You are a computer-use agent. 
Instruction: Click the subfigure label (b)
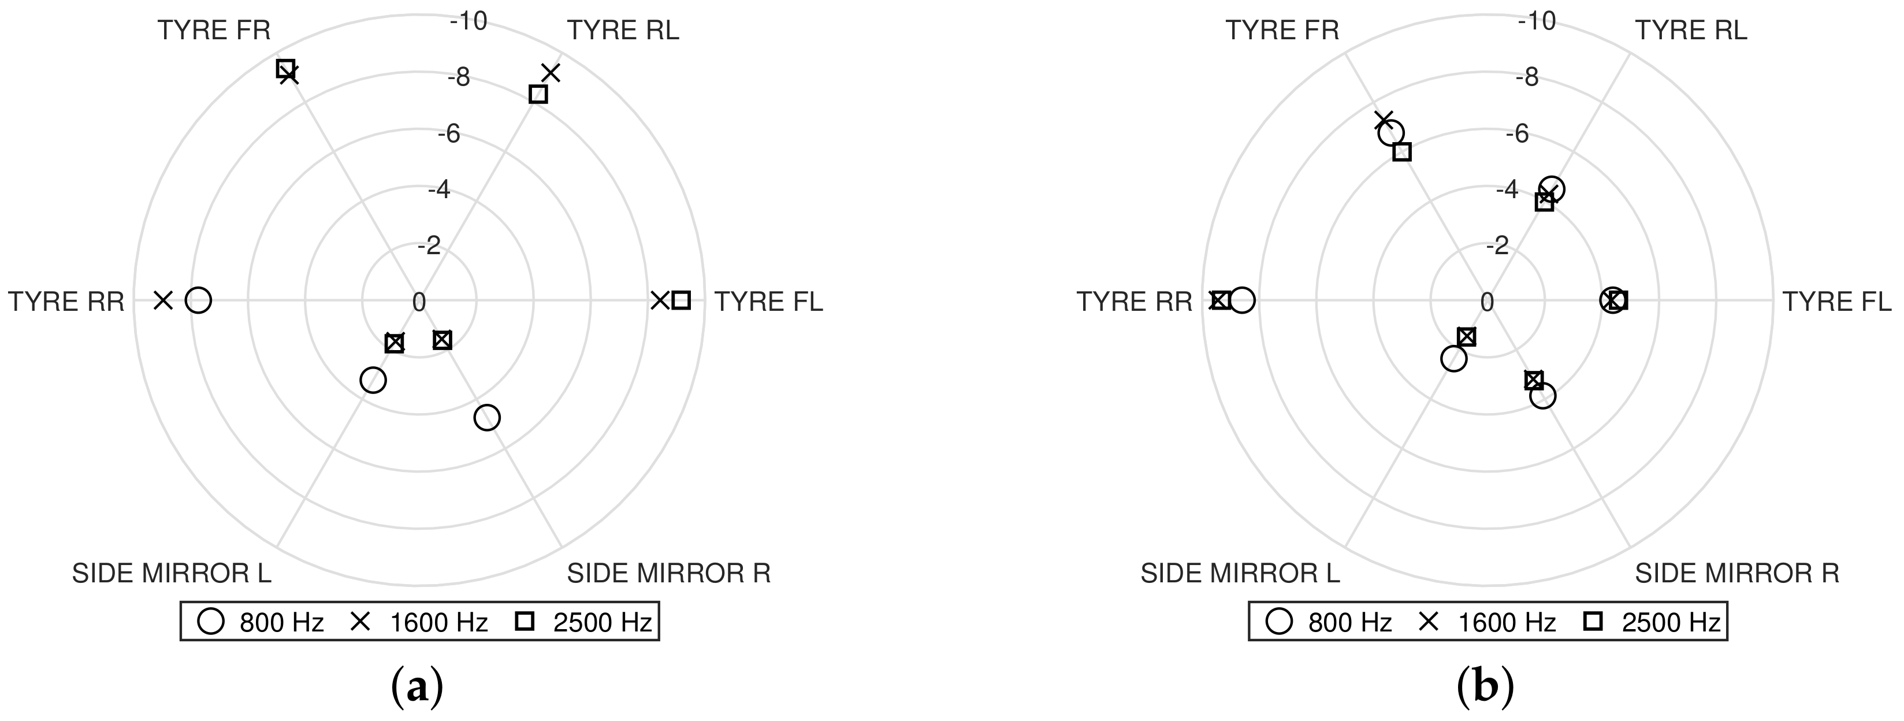(x=1486, y=686)
